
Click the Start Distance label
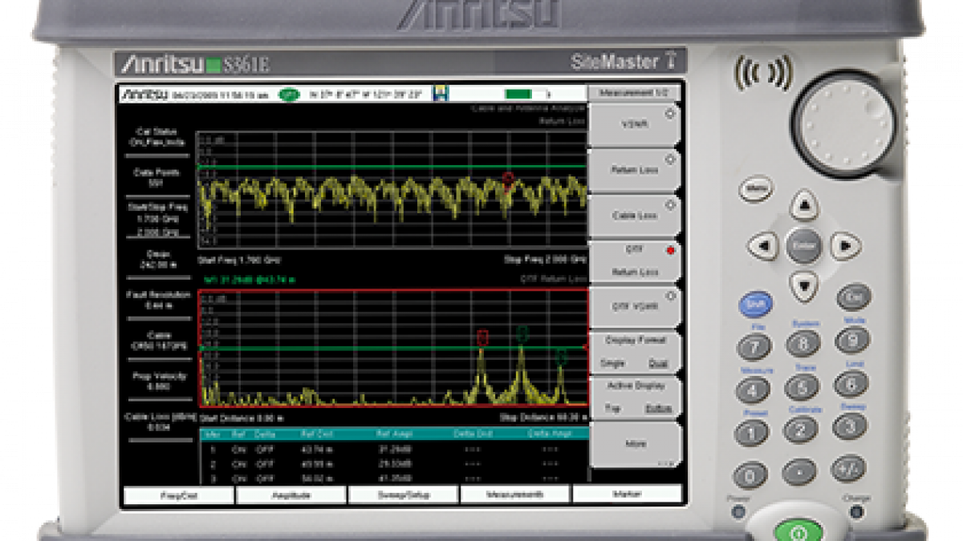tap(241, 418)
